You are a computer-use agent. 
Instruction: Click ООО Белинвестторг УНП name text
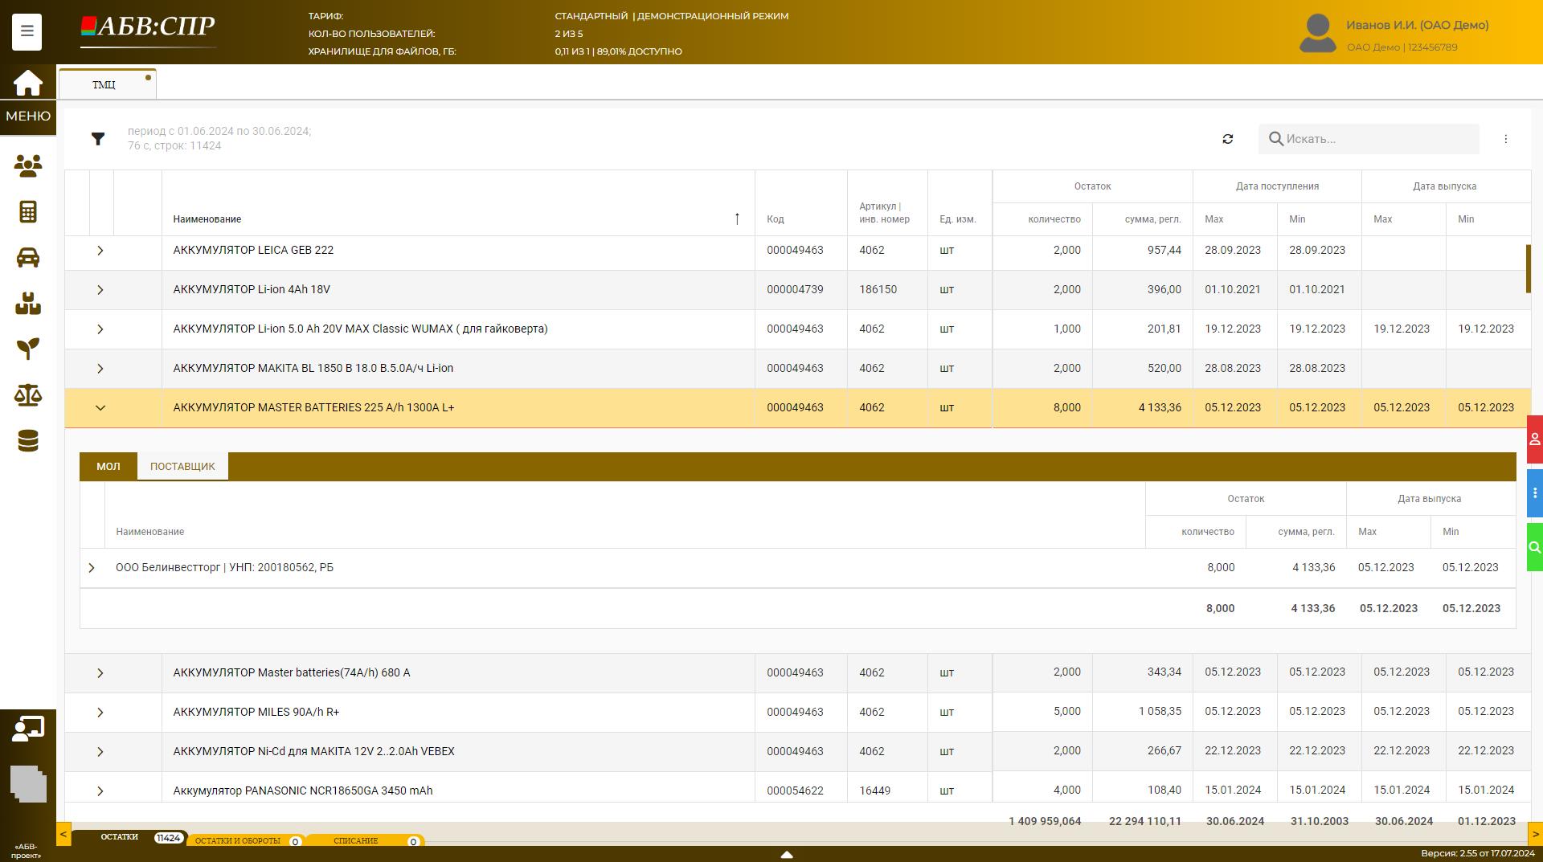click(x=225, y=567)
